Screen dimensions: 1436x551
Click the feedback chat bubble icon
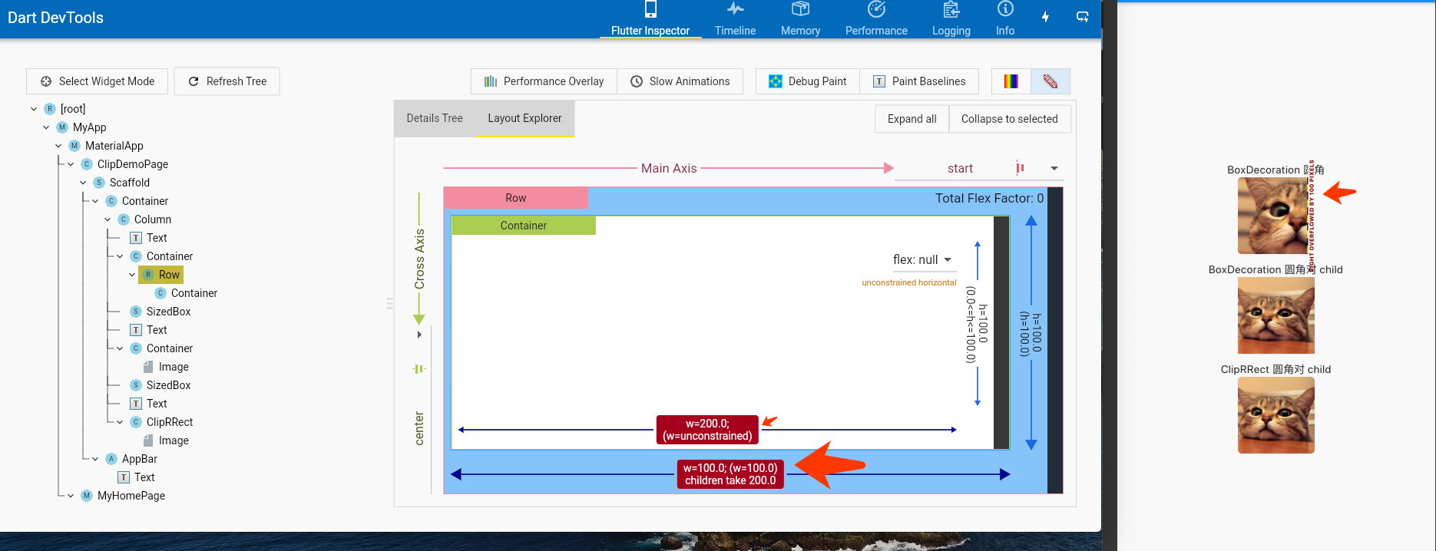[1082, 17]
